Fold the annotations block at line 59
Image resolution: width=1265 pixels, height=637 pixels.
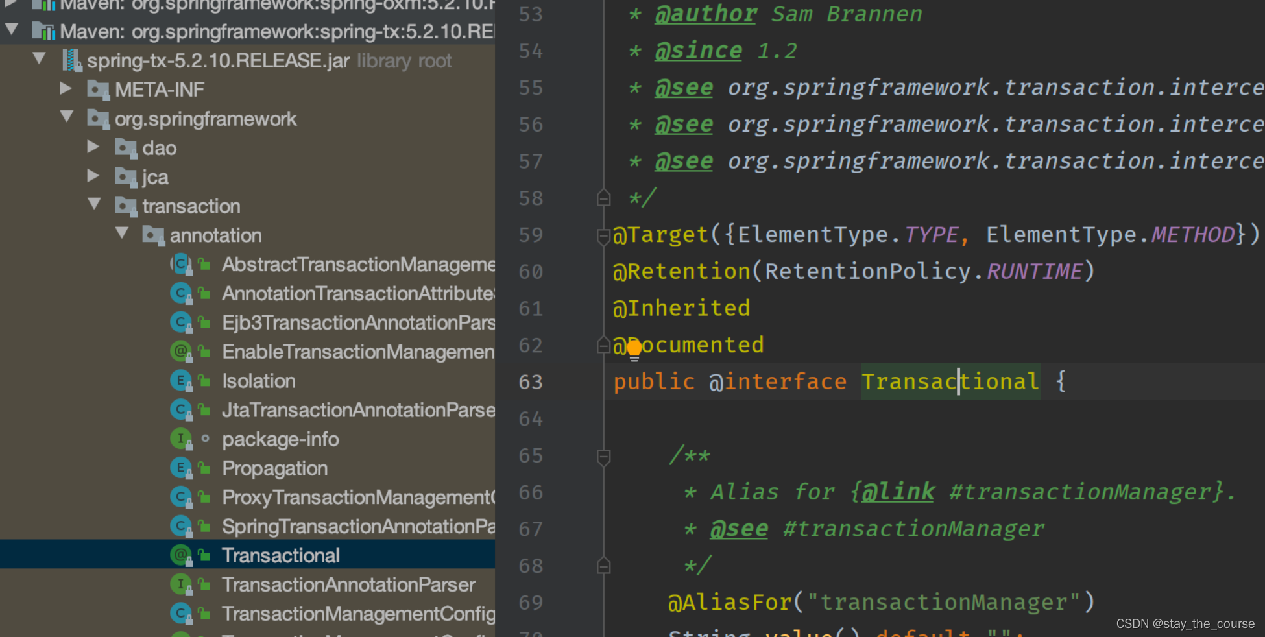(603, 236)
